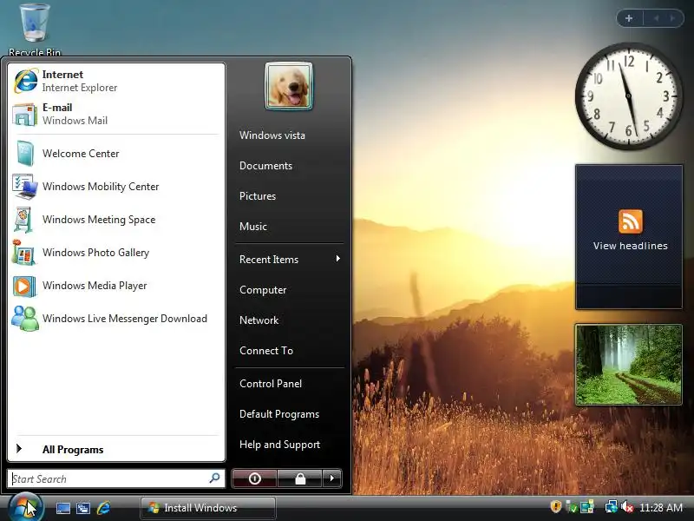Select Install Windows taskbar button
This screenshot has width=694, height=521.
[208, 508]
